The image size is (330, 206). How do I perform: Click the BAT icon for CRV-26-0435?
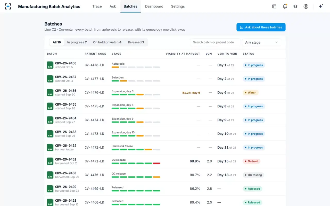pyautogui.click(x=50, y=106)
